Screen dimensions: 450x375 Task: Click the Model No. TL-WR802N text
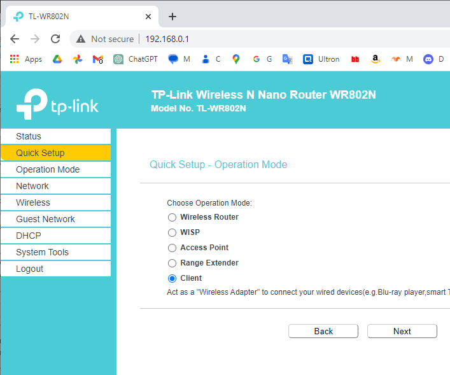tap(199, 108)
